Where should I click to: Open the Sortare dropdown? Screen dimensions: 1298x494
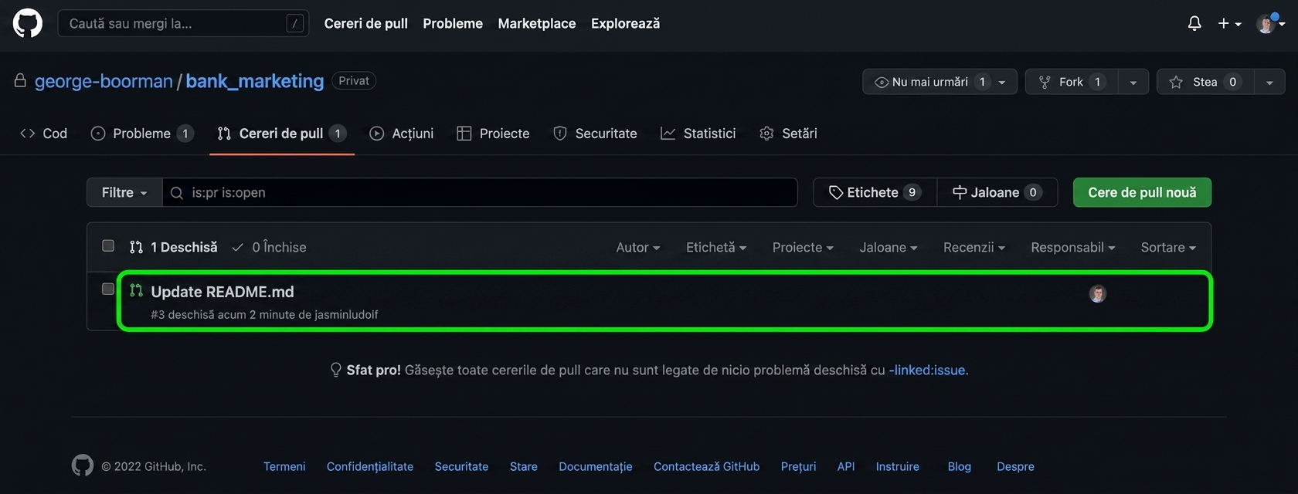coord(1168,247)
